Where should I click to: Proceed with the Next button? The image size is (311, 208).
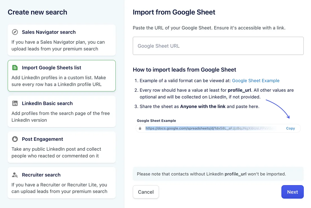(292, 192)
